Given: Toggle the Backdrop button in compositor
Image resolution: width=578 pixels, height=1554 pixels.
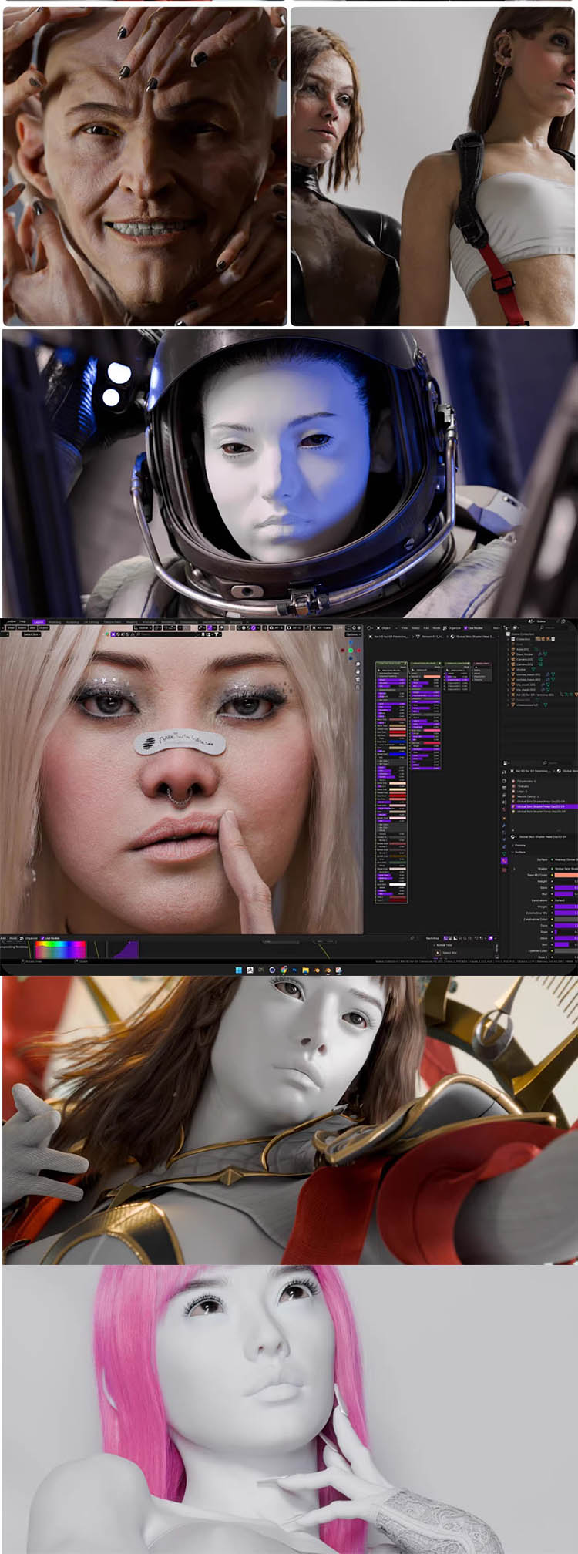Looking at the screenshot, I should (x=432, y=938).
